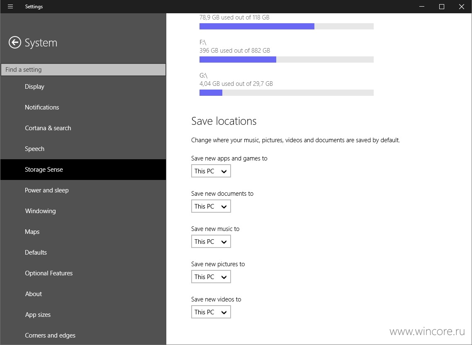Open the hamburger menu in title bar
The image size is (472, 345).
tap(10, 7)
